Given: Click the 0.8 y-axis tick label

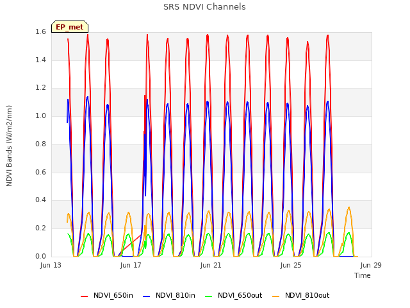Looking at the screenshot, I should (x=40, y=144).
